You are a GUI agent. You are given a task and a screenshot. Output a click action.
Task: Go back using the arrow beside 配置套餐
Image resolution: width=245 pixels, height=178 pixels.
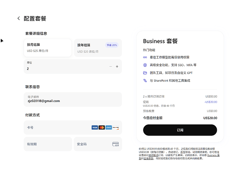[19, 19]
